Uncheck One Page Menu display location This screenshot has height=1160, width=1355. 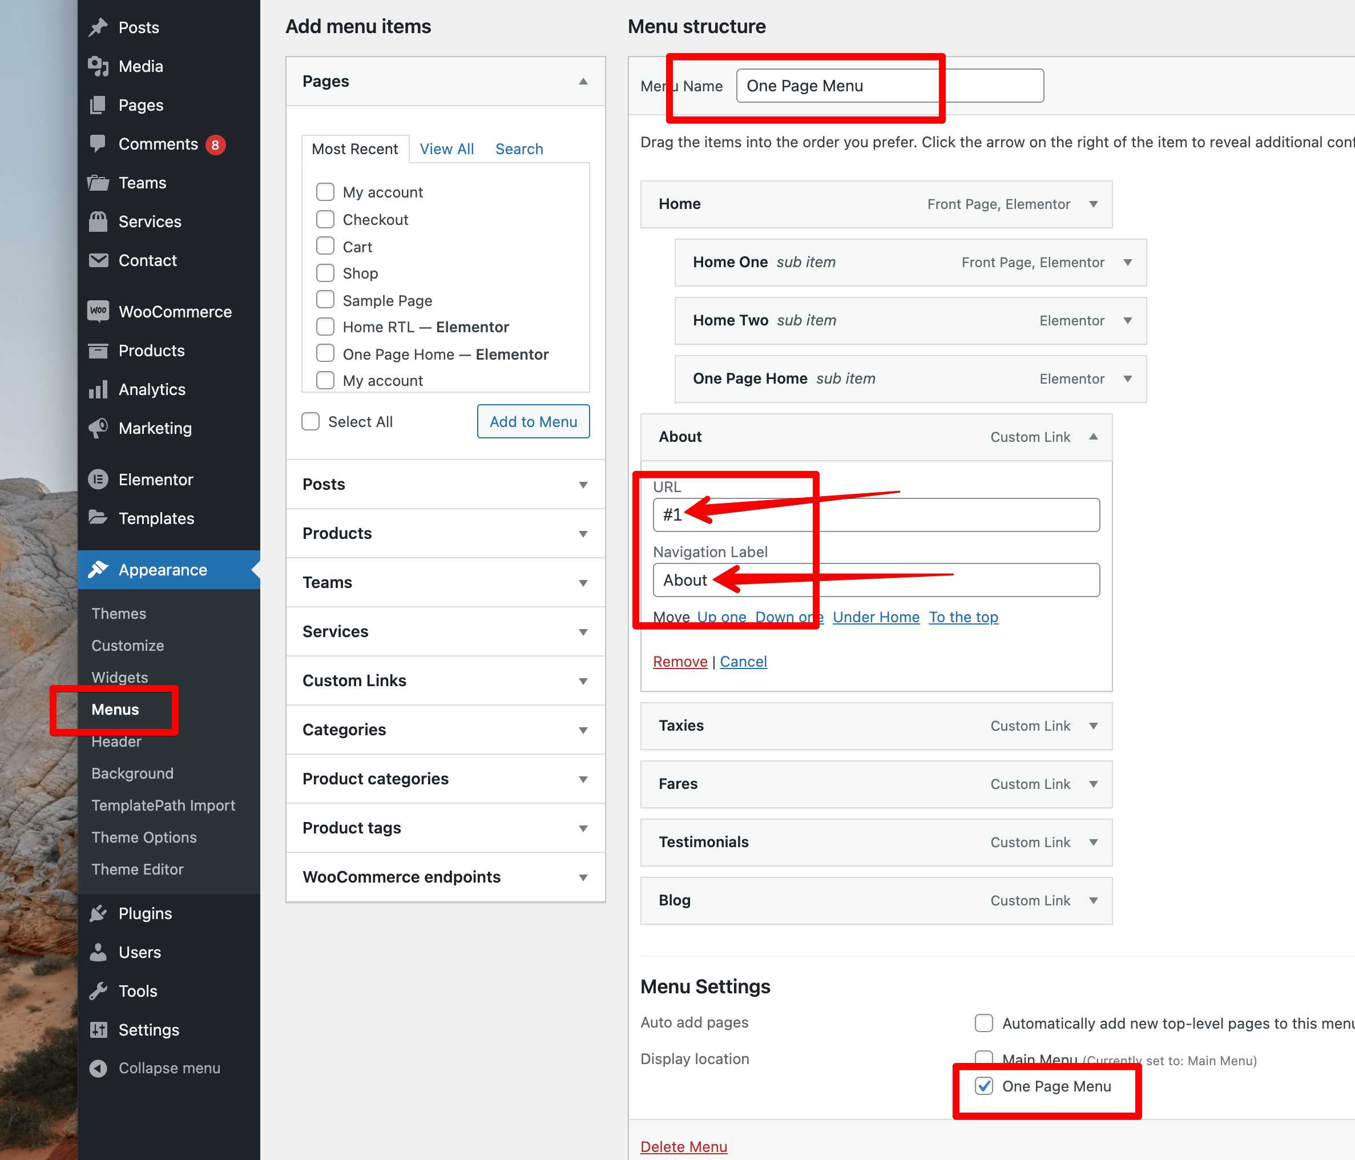[983, 1086]
